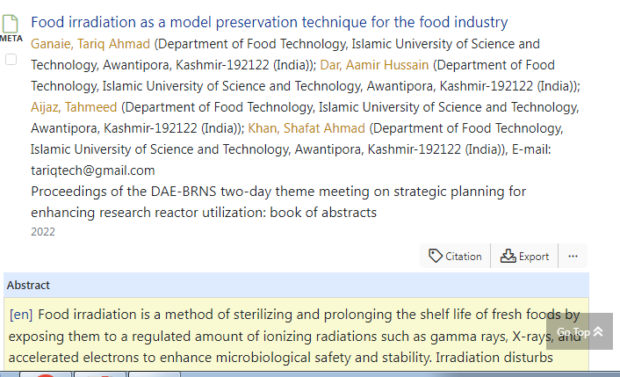Open author Dar, Aamir Hussain
This screenshot has height=377, width=620.
374,65
